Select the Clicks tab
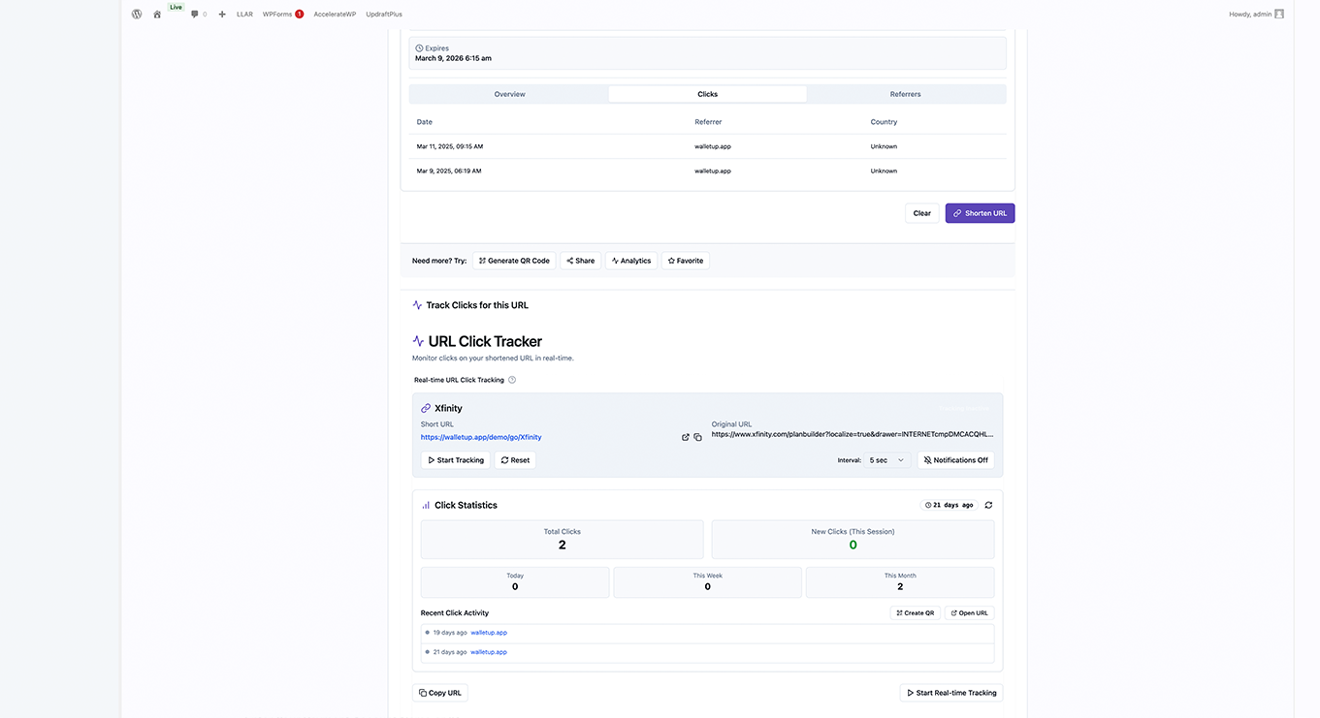The width and height of the screenshot is (1320, 718). pyautogui.click(x=707, y=94)
